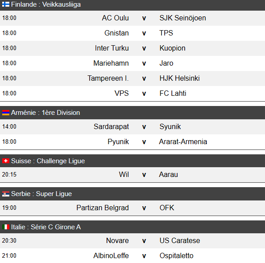Screen dimensions: 265x263
Task: Click the 14:00 Sardarapat kickoff time
Action: tap(9, 126)
